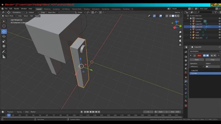Viewport: 221px width, 124px height.
Task: Click the pan view hand icon
Action: point(180,37)
